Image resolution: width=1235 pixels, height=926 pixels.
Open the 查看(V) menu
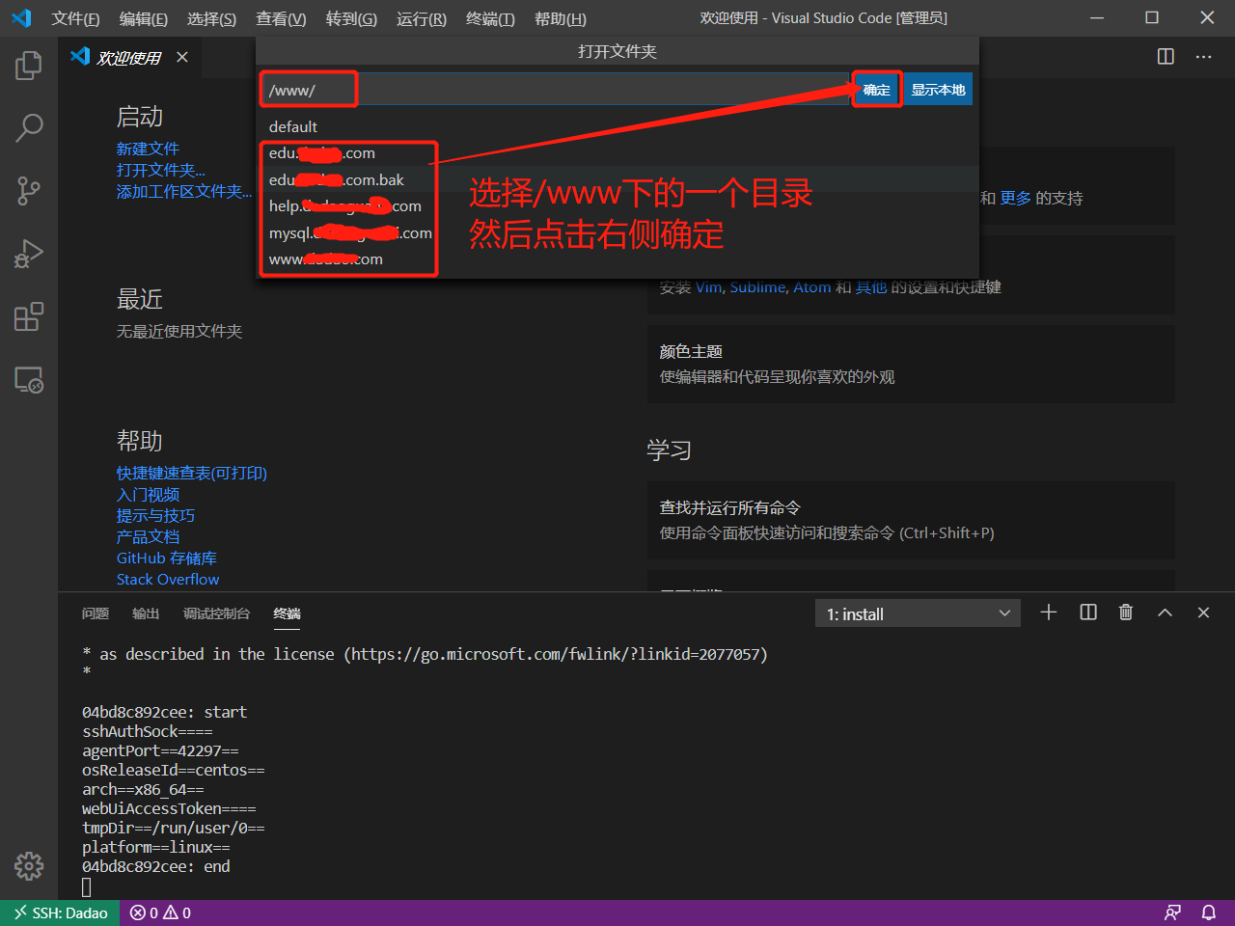click(x=281, y=19)
